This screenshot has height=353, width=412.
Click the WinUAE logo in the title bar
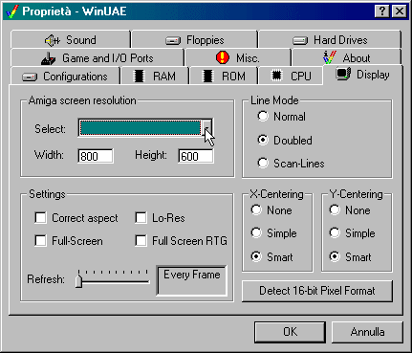click(11, 11)
